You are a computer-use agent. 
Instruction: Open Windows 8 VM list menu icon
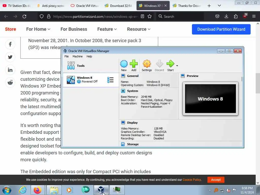tap(110, 80)
